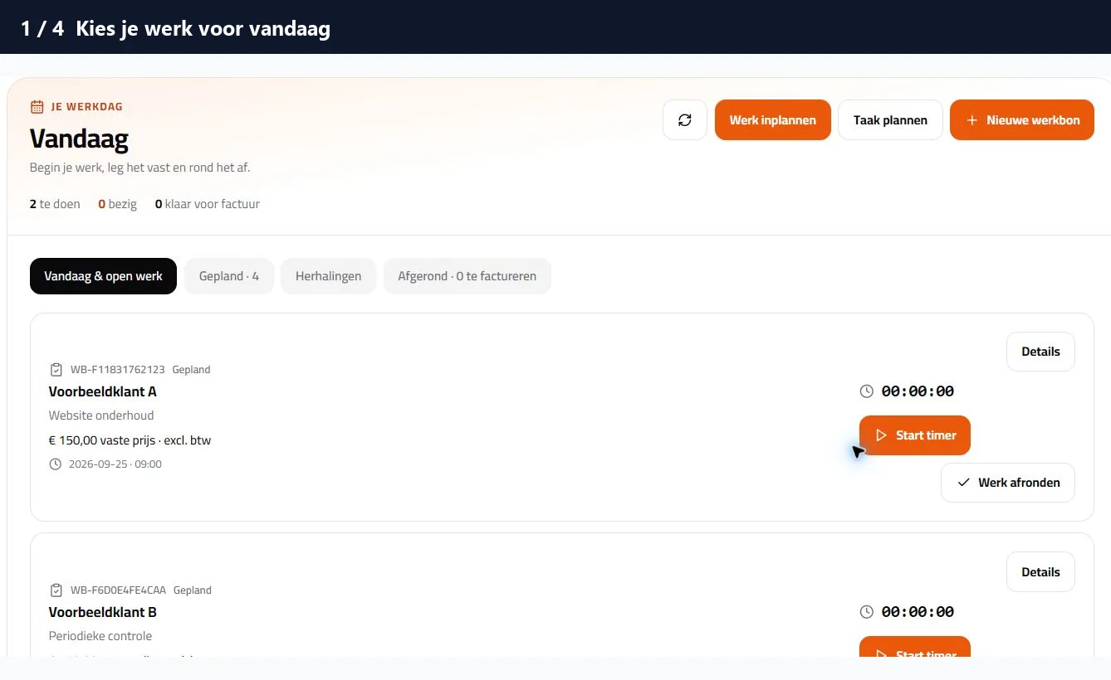This screenshot has width=1111, height=680.
Task: Click the Gepland status of WB-F11831762123
Action: point(192,369)
